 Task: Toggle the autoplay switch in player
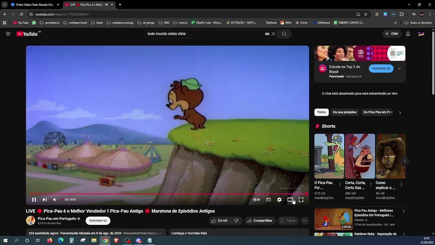pyautogui.click(x=257, y=200)
